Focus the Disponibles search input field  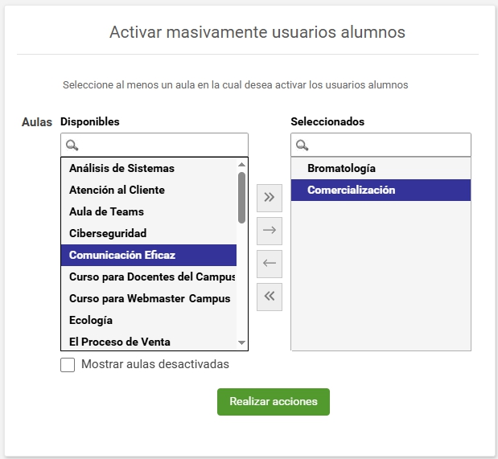click(x=154, y=145)
